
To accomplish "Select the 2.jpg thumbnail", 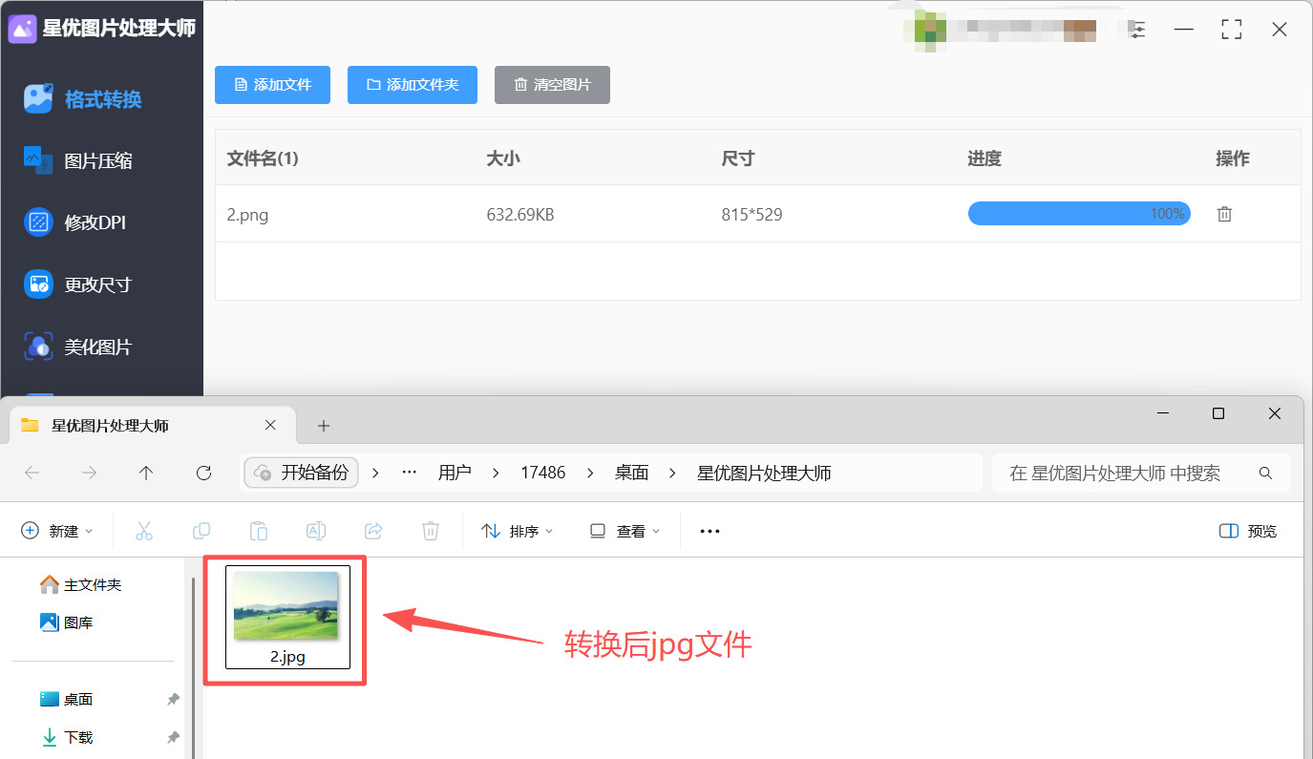I will 287,618.
